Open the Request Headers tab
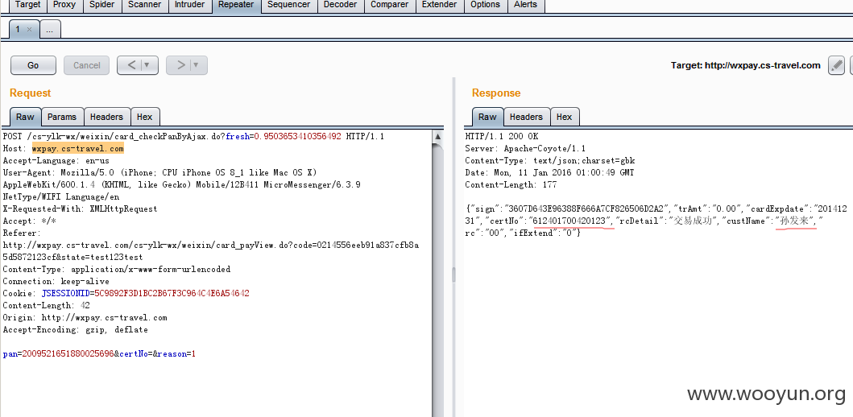853x417 pixels. [106, 117]
